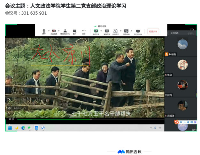200x155 pixels.
Task: Open Sogou browser icon in taskbar
Action: coord(43,128)
